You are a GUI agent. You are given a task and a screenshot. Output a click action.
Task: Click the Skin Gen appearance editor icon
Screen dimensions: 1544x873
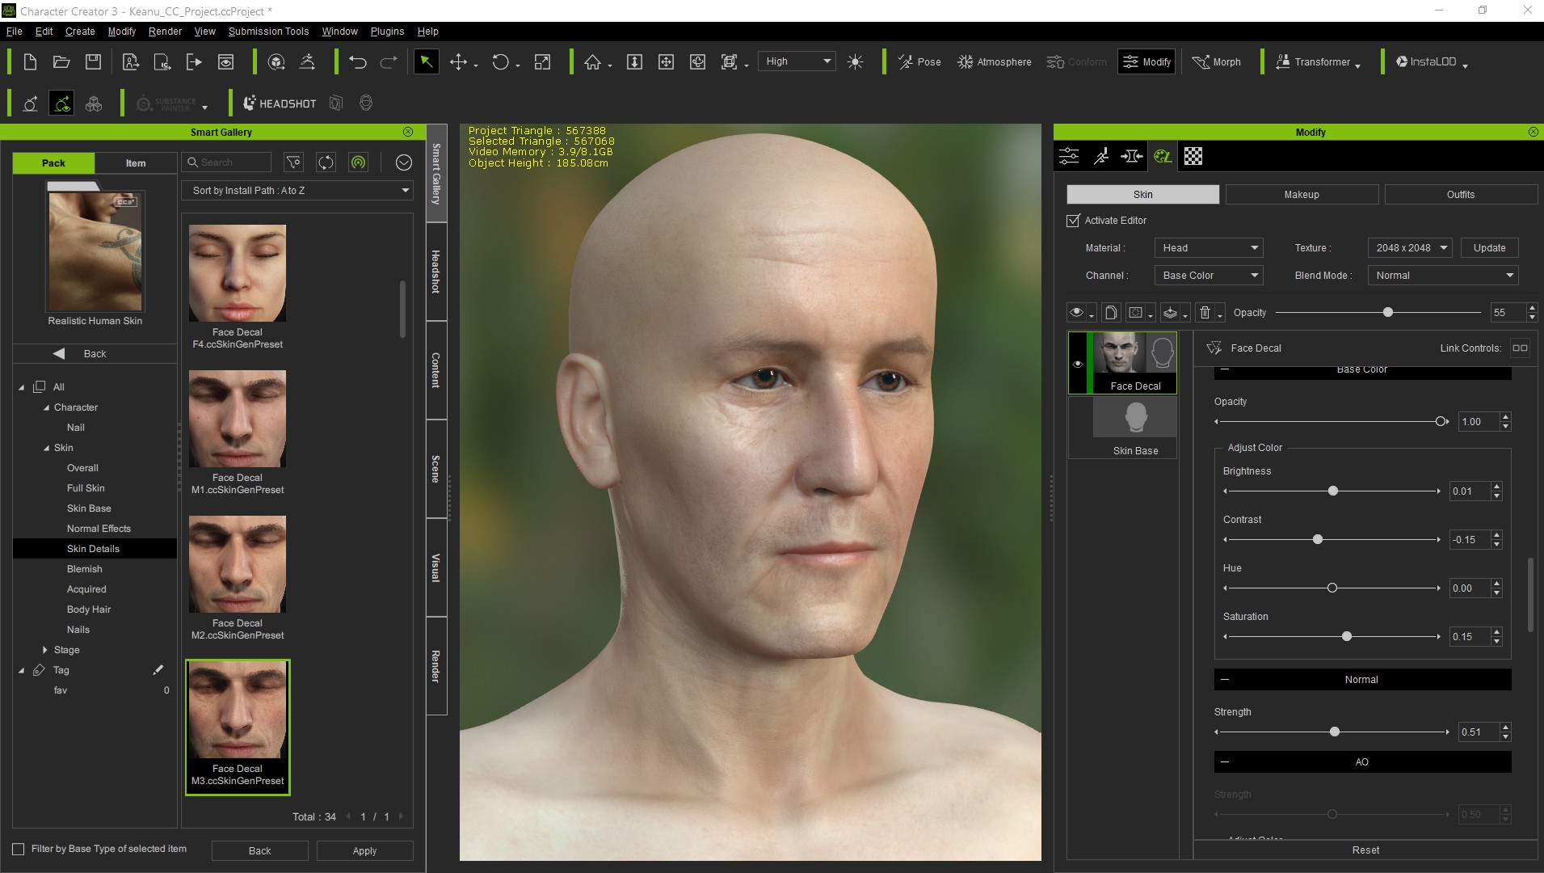point(1163,156)
